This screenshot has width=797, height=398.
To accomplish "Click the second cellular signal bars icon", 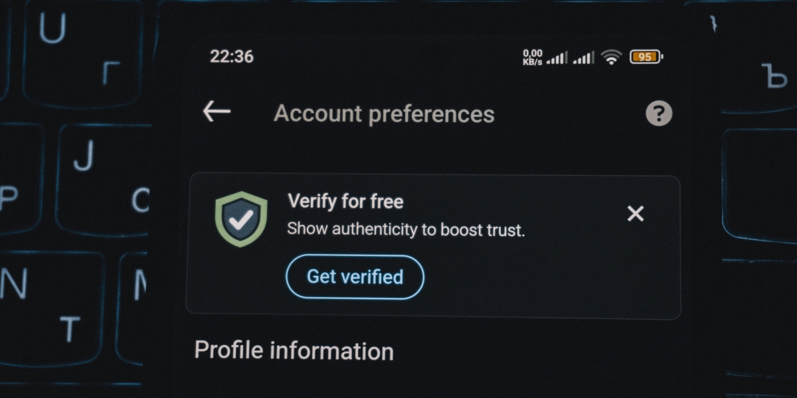I will [584, 58].
